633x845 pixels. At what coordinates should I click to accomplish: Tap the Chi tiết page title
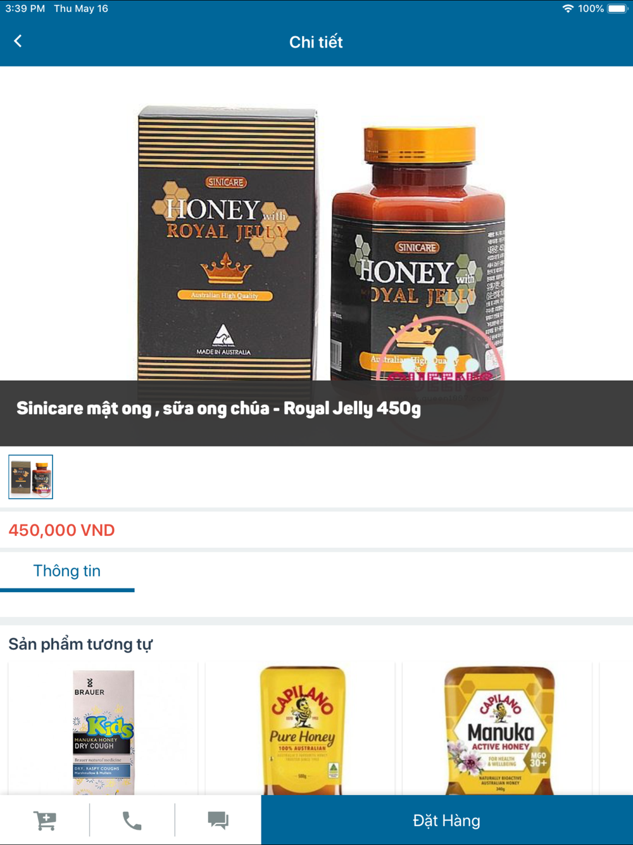click(316, 42)
